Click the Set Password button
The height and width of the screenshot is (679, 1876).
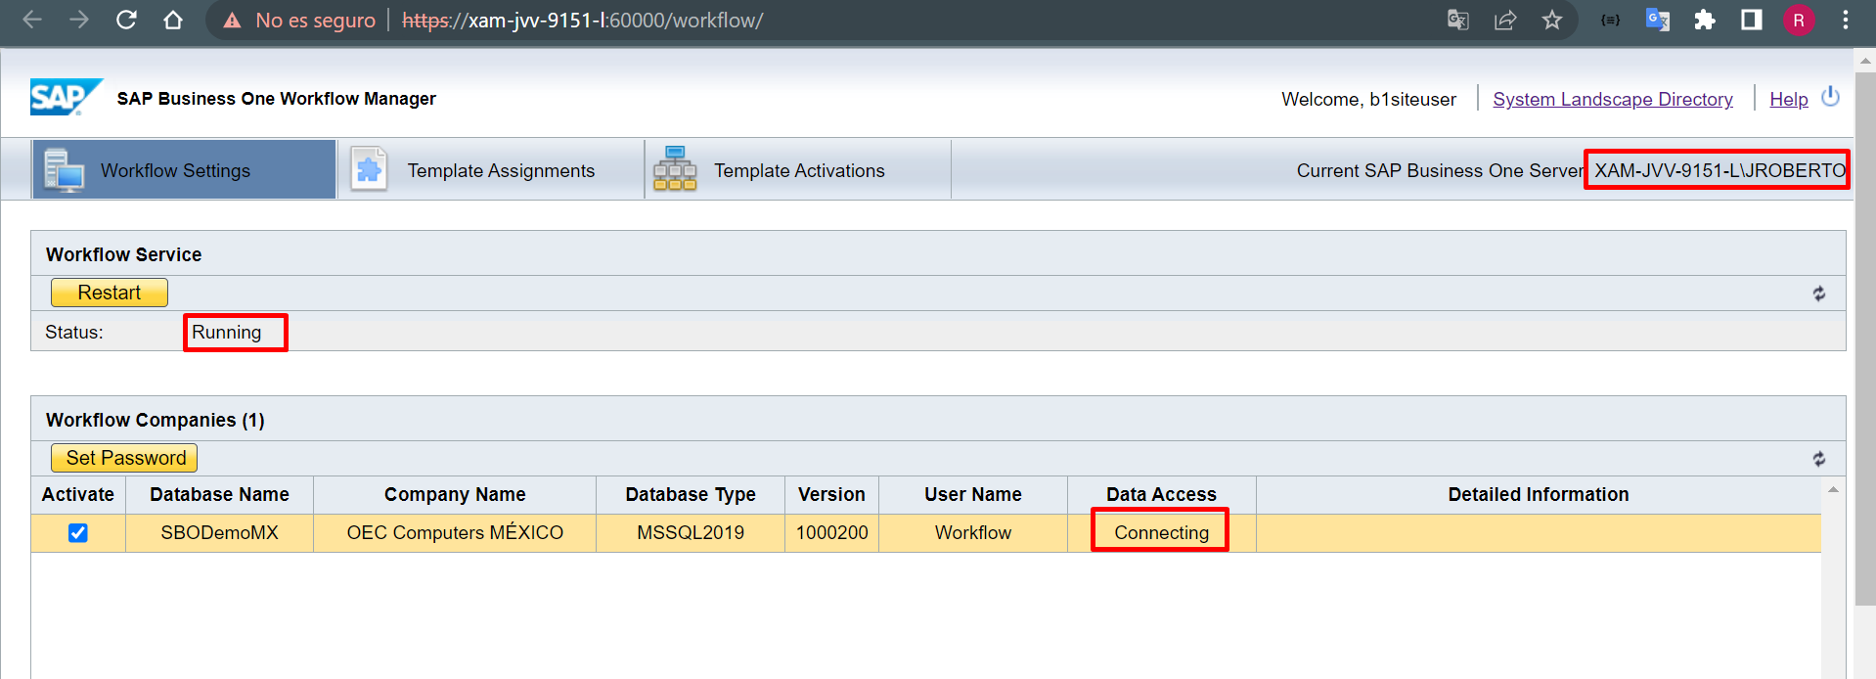[124, 458]
